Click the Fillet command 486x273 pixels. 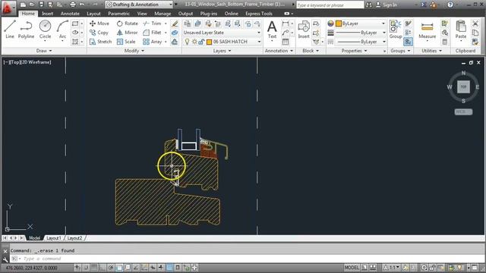point(152,33)
